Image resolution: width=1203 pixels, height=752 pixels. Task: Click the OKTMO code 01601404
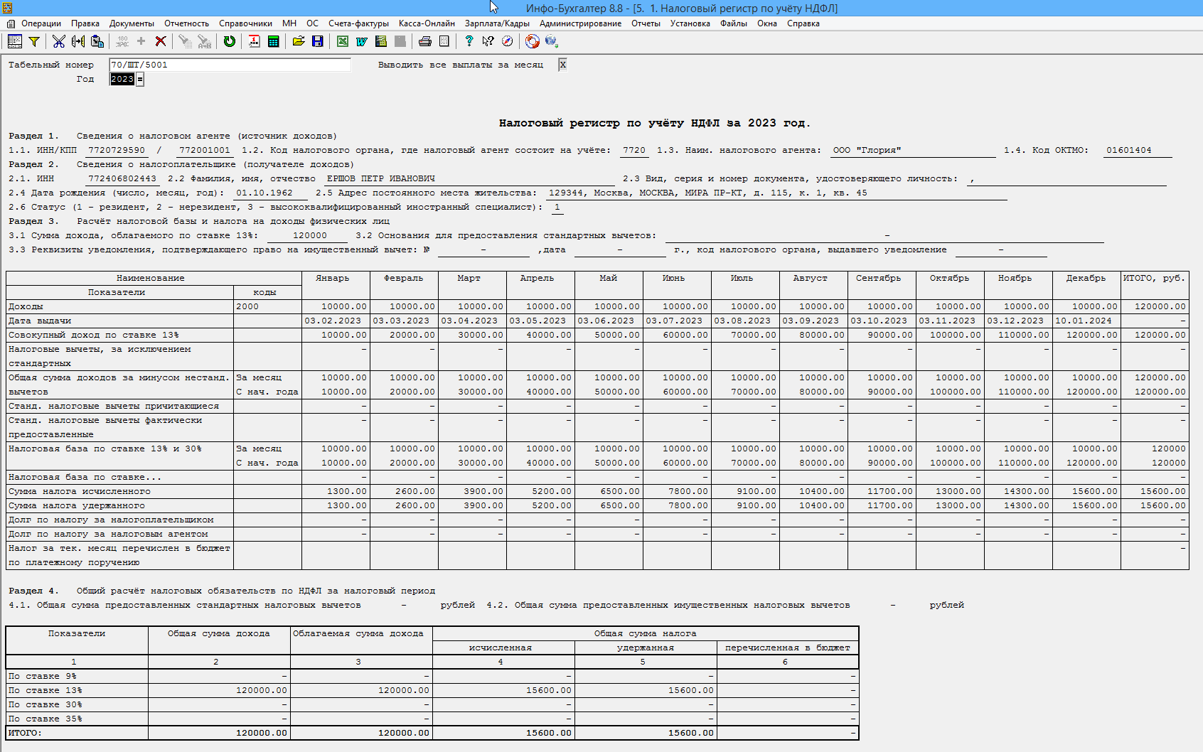click(1128, 150)
